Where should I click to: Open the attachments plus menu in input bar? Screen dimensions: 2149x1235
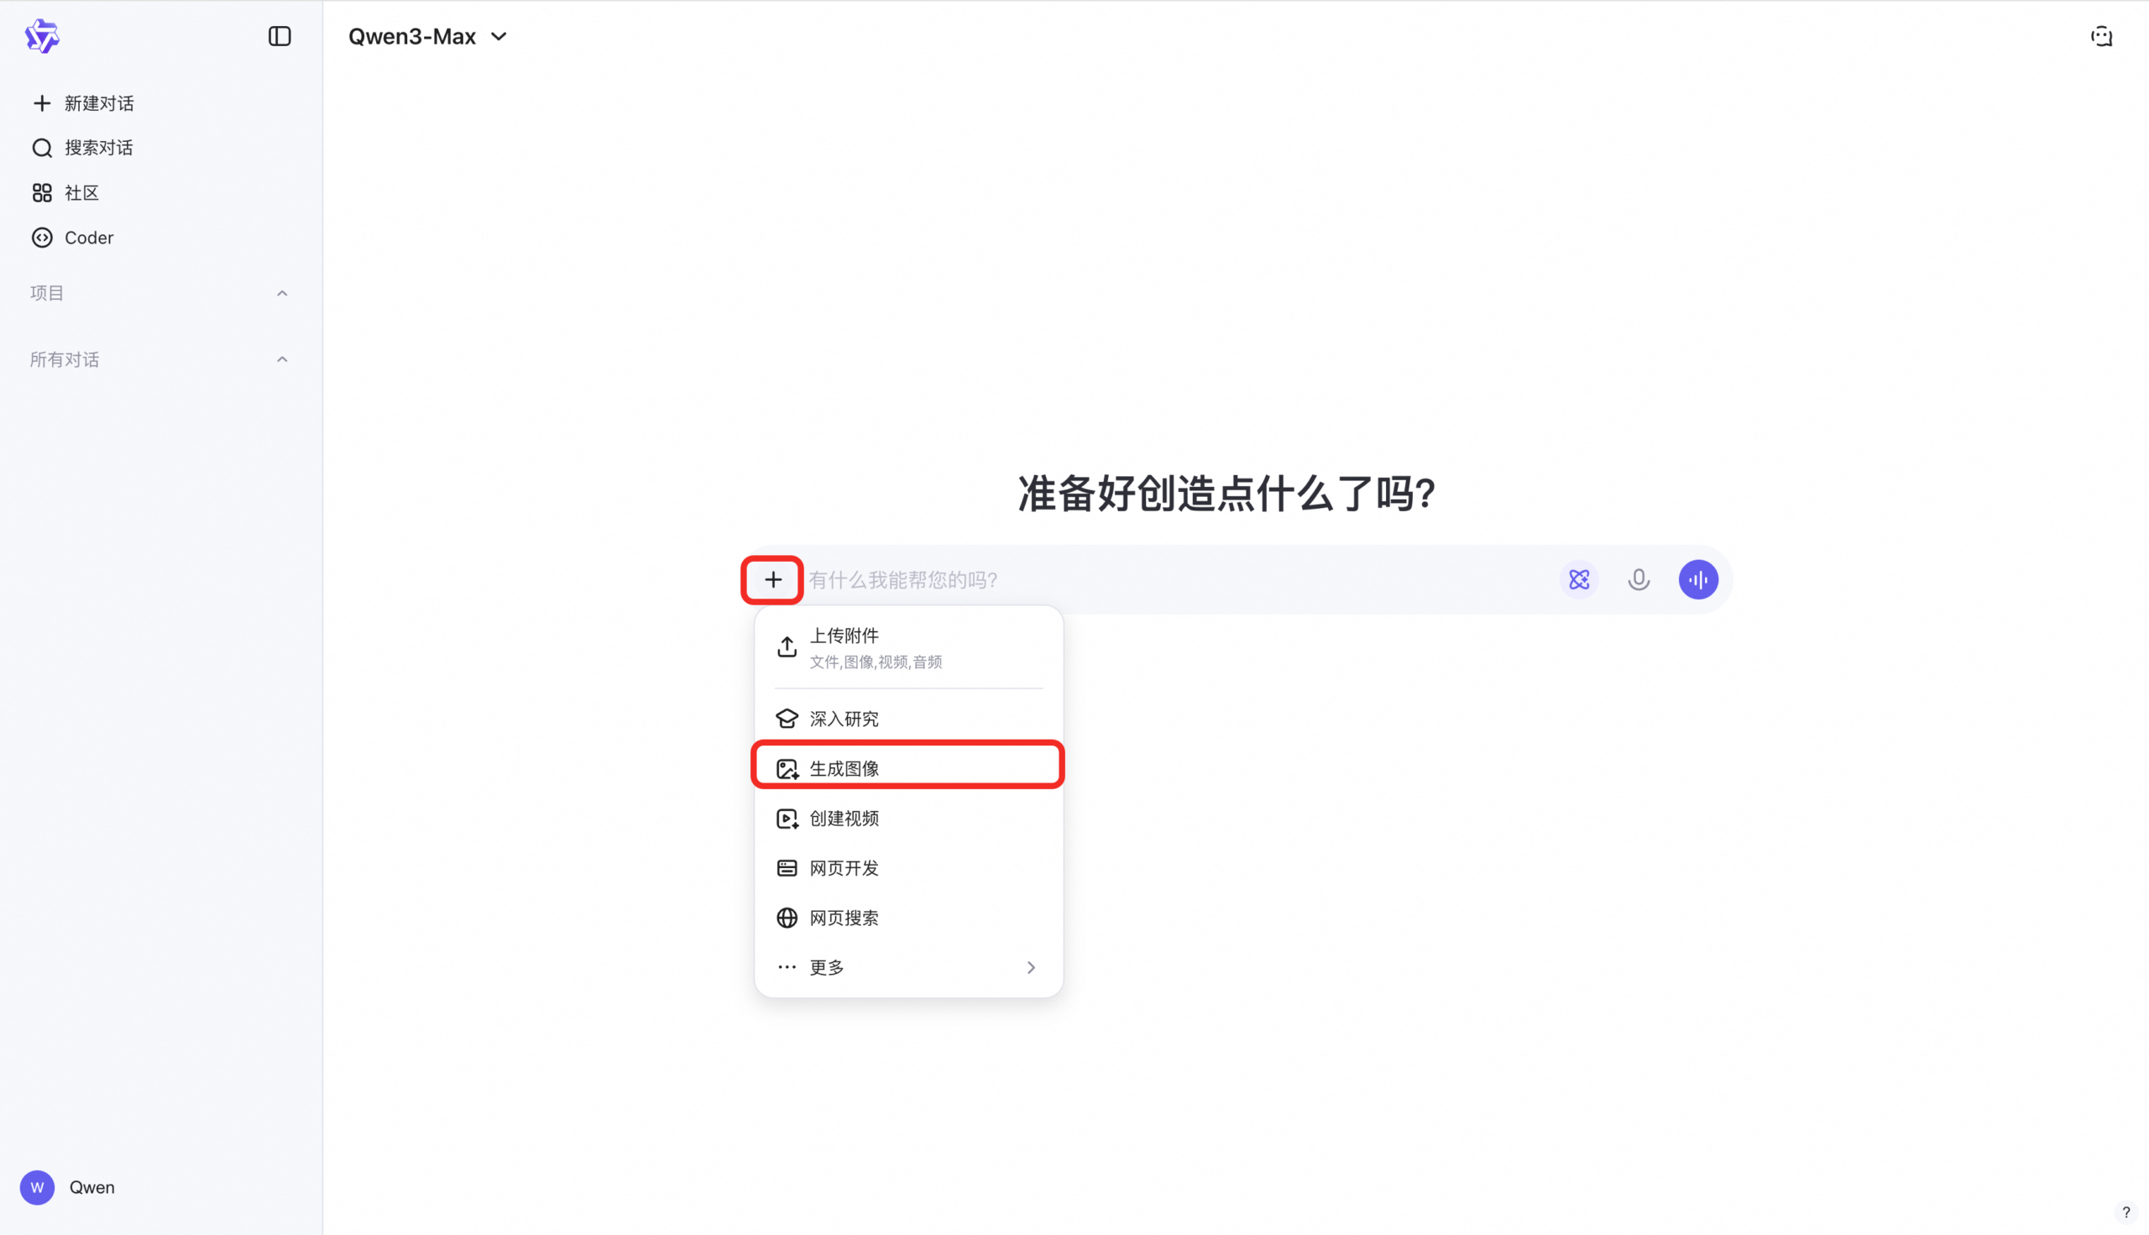click(x=771, y=579)
